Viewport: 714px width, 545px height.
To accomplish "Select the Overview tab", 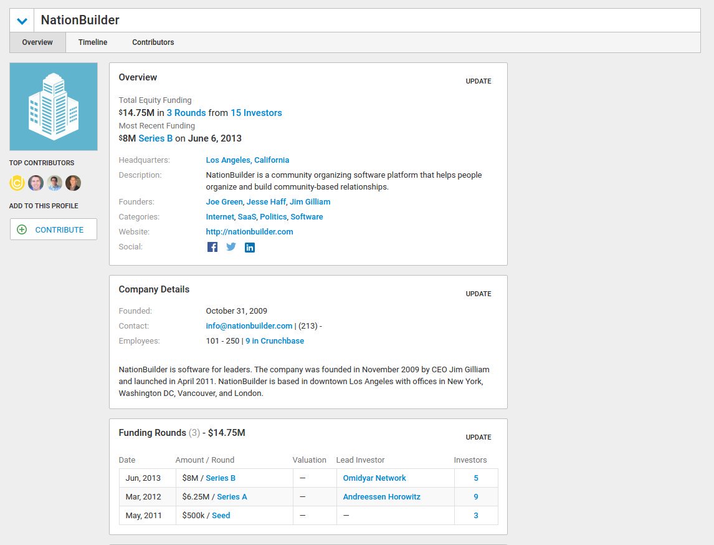I will pos(37,42).
